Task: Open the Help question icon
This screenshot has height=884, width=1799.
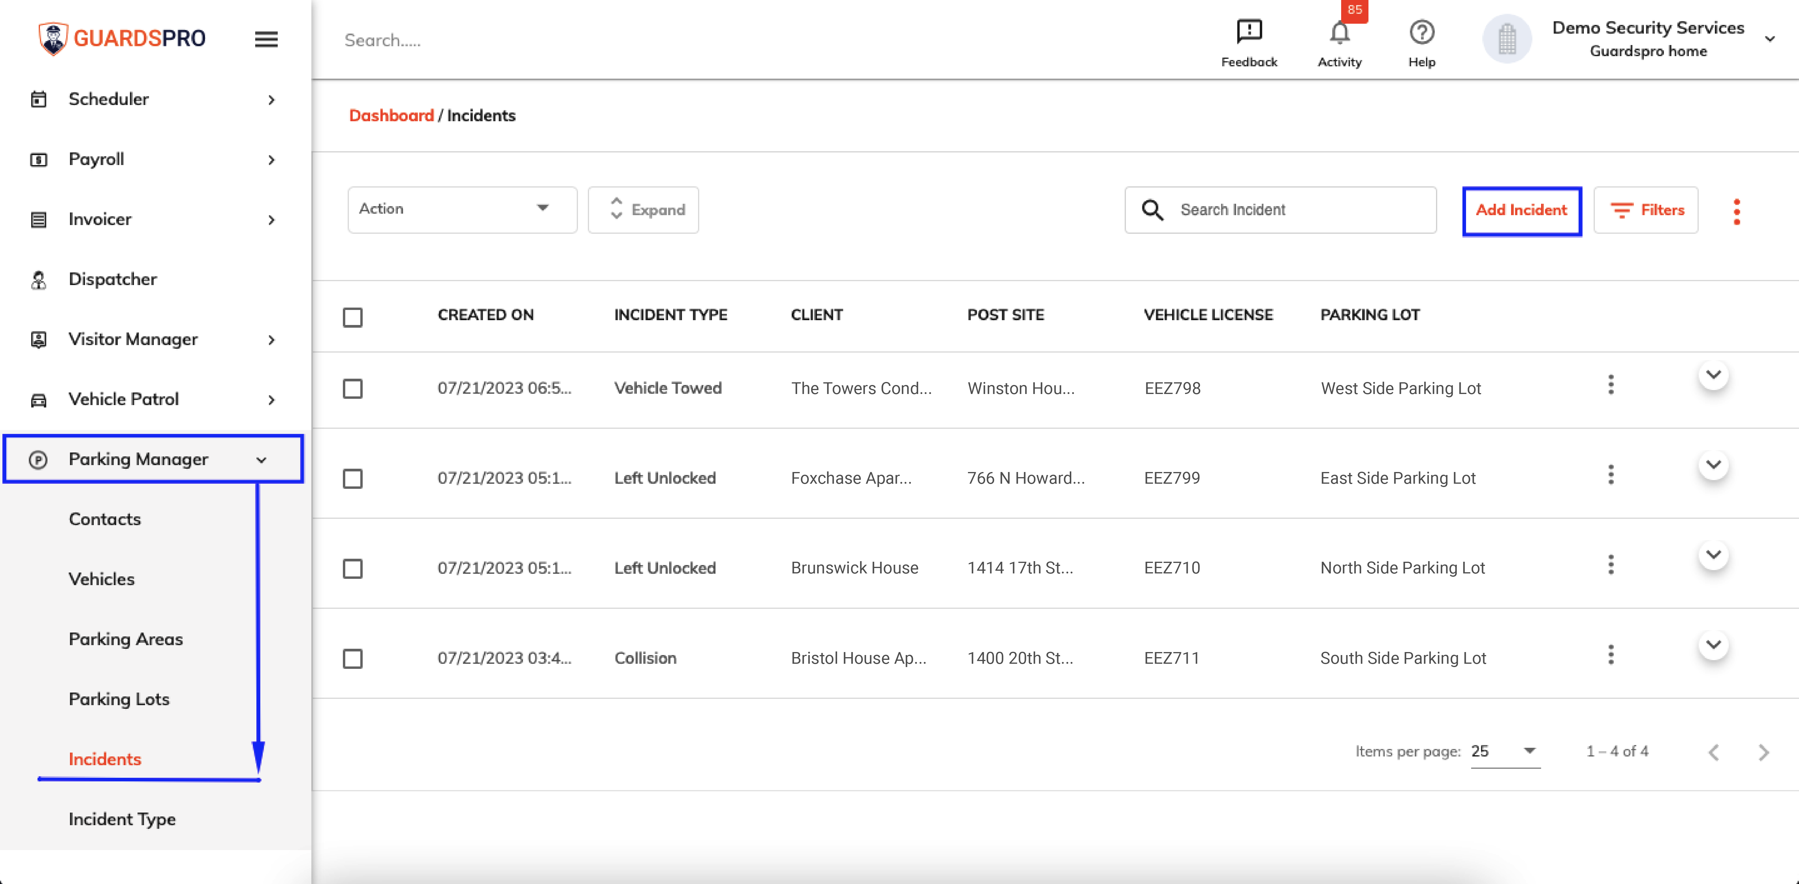Action: (1421, 32)
